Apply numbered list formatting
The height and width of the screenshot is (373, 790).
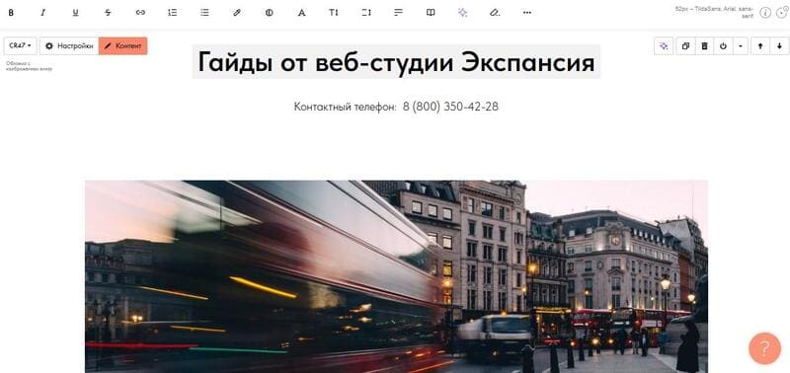(172, 13)
